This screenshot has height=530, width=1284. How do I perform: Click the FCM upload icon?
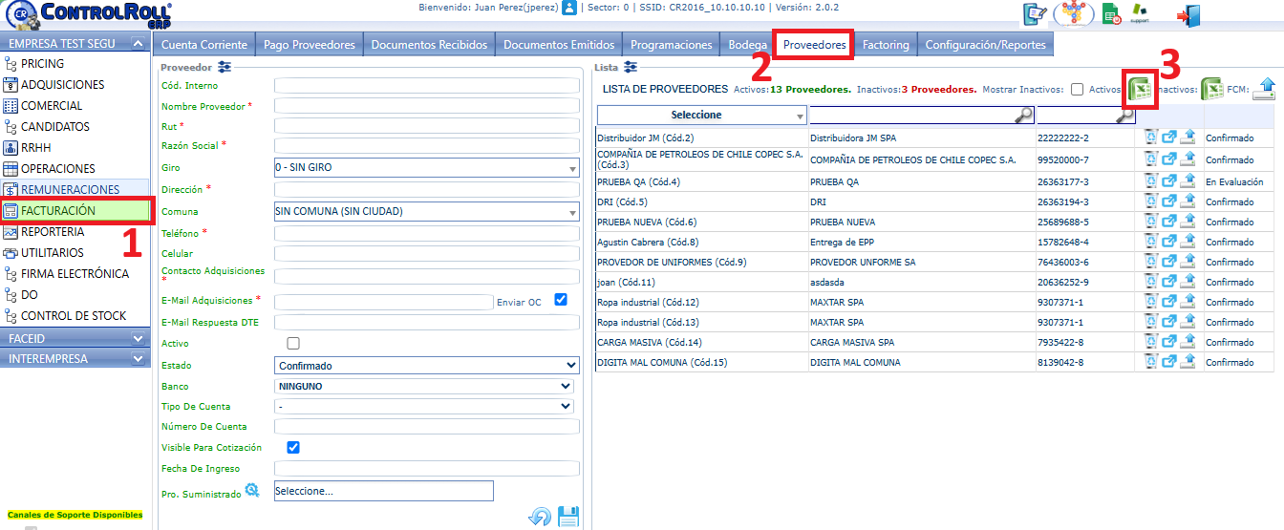point(1264,90)
